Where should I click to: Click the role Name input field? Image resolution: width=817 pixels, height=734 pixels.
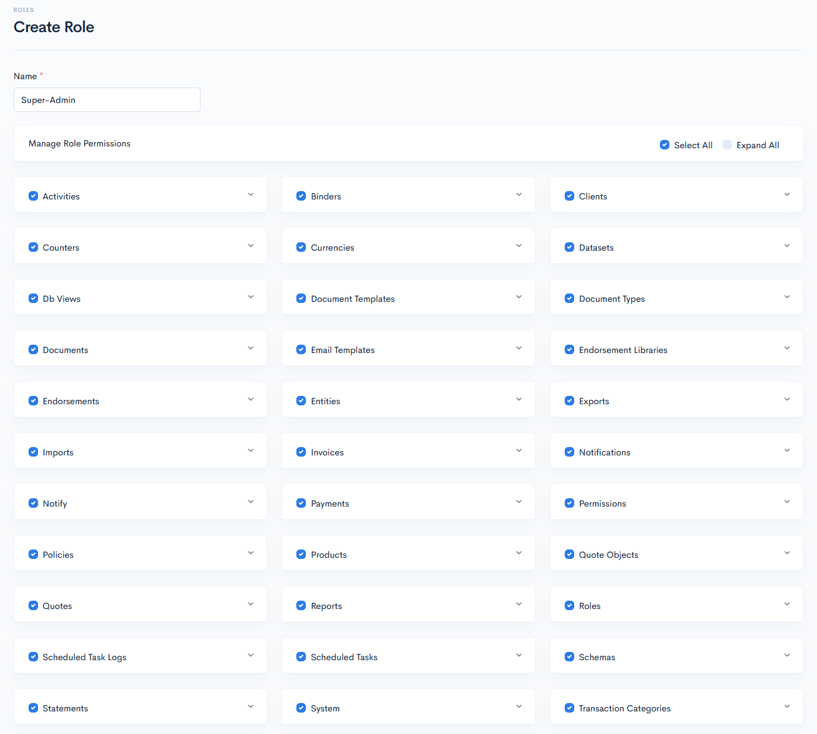coord(107,100)
